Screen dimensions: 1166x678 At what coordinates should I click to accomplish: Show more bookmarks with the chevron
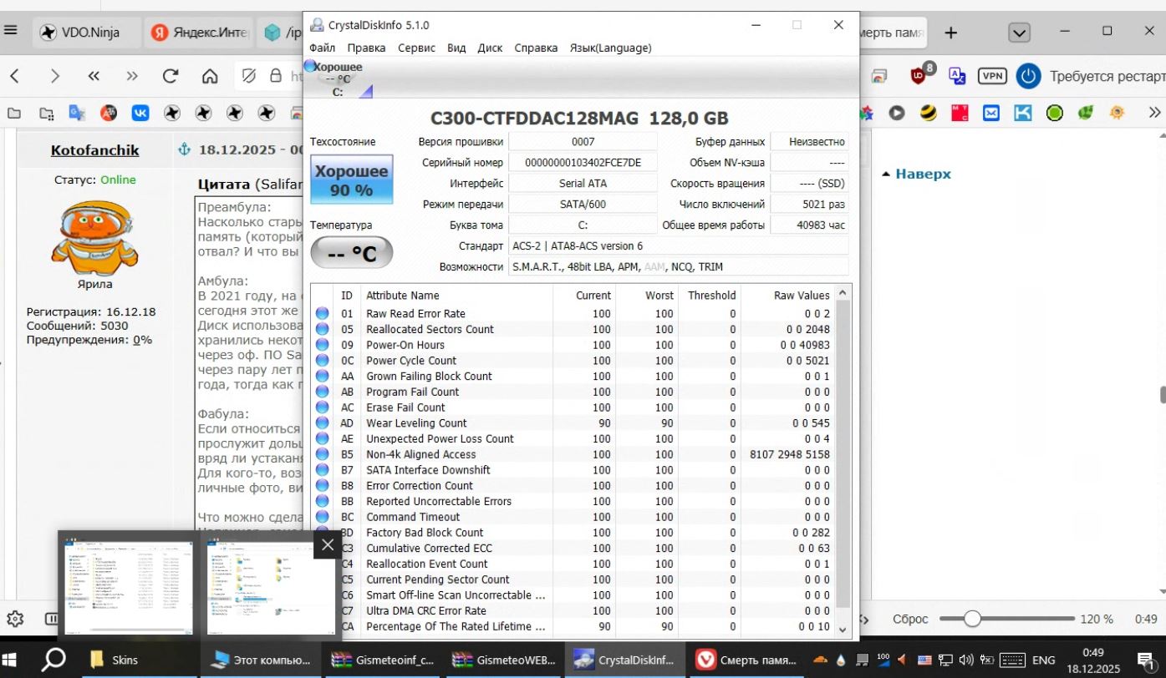[x=1155, y=113]
